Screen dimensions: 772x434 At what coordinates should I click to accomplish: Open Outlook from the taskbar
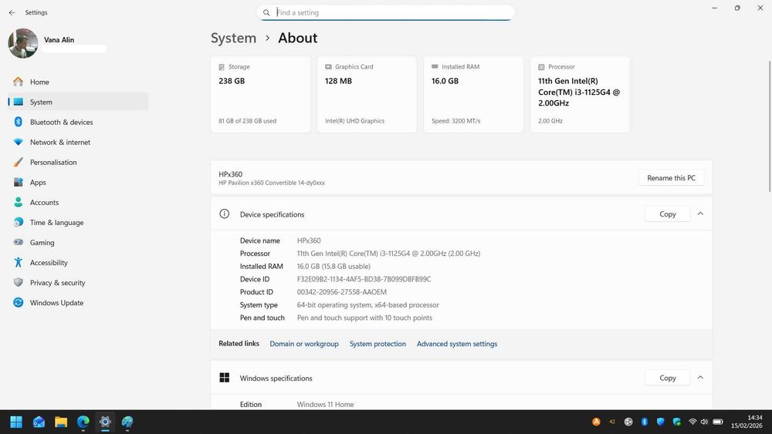coord(39,422)
